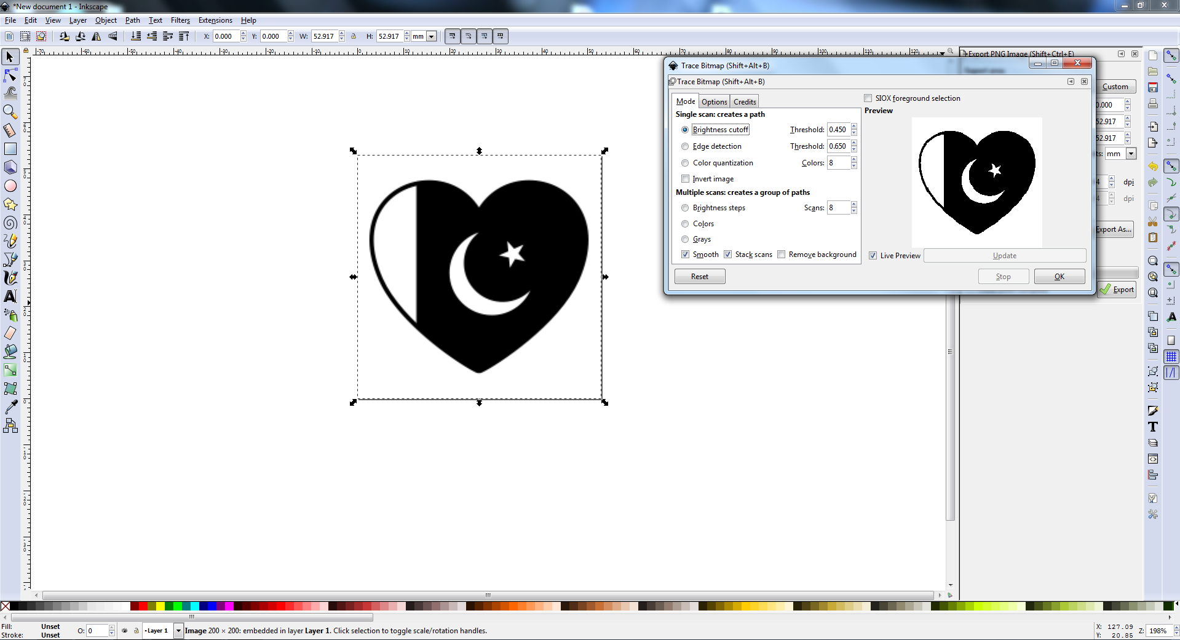Increase Edge detection threshold spinner
This screenshot has height=640, width=1180.
coord(854,143)
